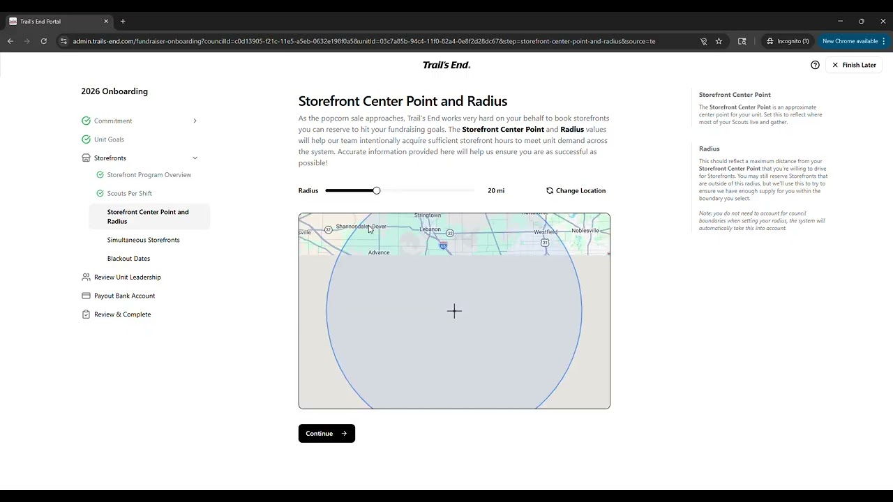Open the Chrome three-dot menu
This screenshot has width=893, height=502.
point(884,41)
